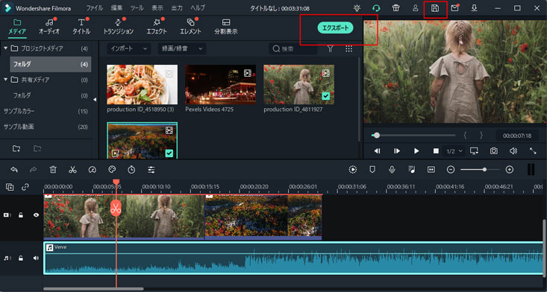The width and height of the screenshot is (547, 292).
Task: Open the duration stopwatch tool
Action: (131, 170)
